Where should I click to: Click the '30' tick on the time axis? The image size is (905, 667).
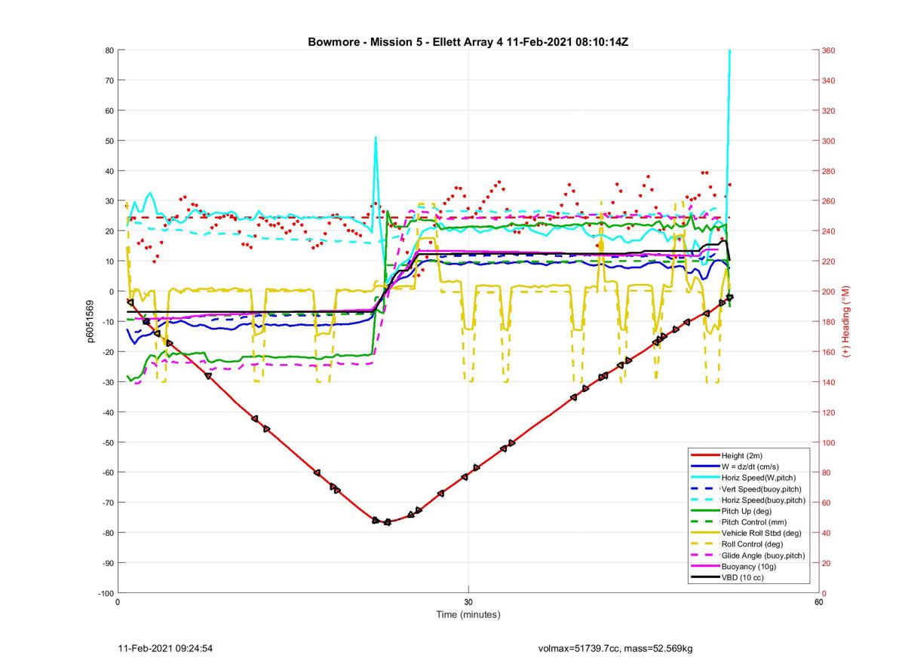click(x=468, y=602)
